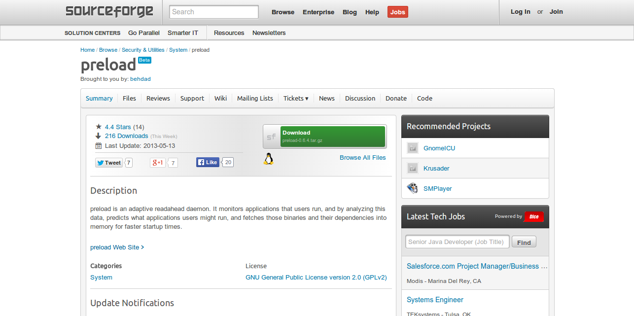634x316 pixels.
Task: Open the Krusader recommended project
Action: coord(436,168)
